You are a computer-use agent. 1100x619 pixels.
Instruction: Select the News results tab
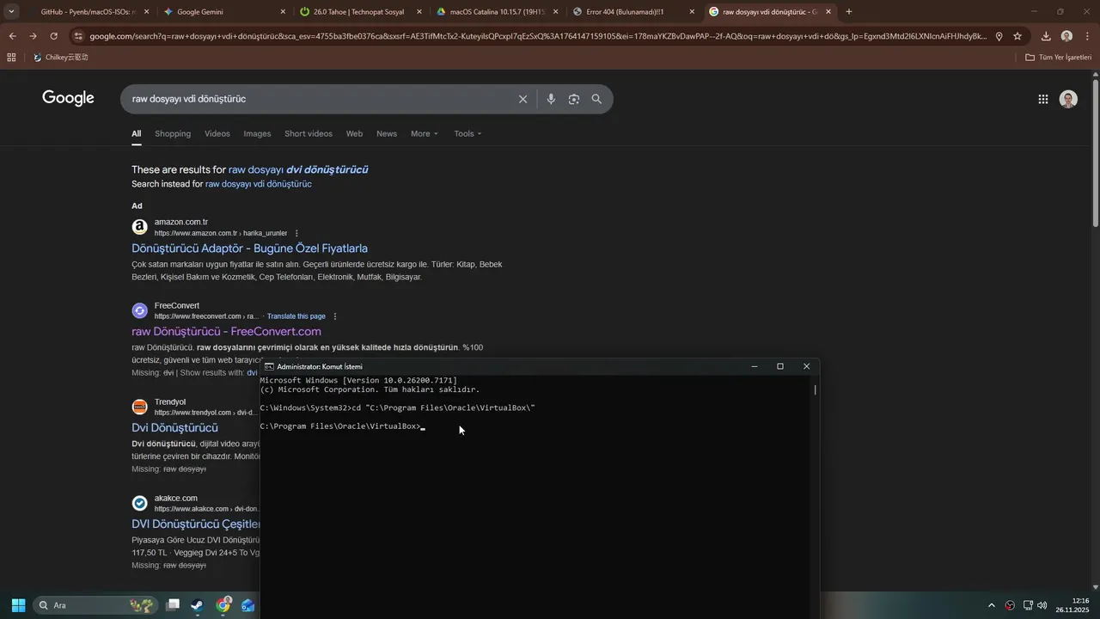[387, 133]
